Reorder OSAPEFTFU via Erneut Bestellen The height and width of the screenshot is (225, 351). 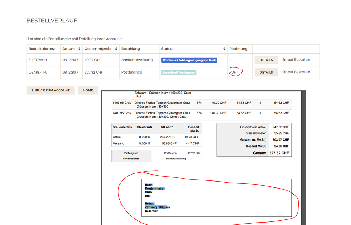point(296,72)
